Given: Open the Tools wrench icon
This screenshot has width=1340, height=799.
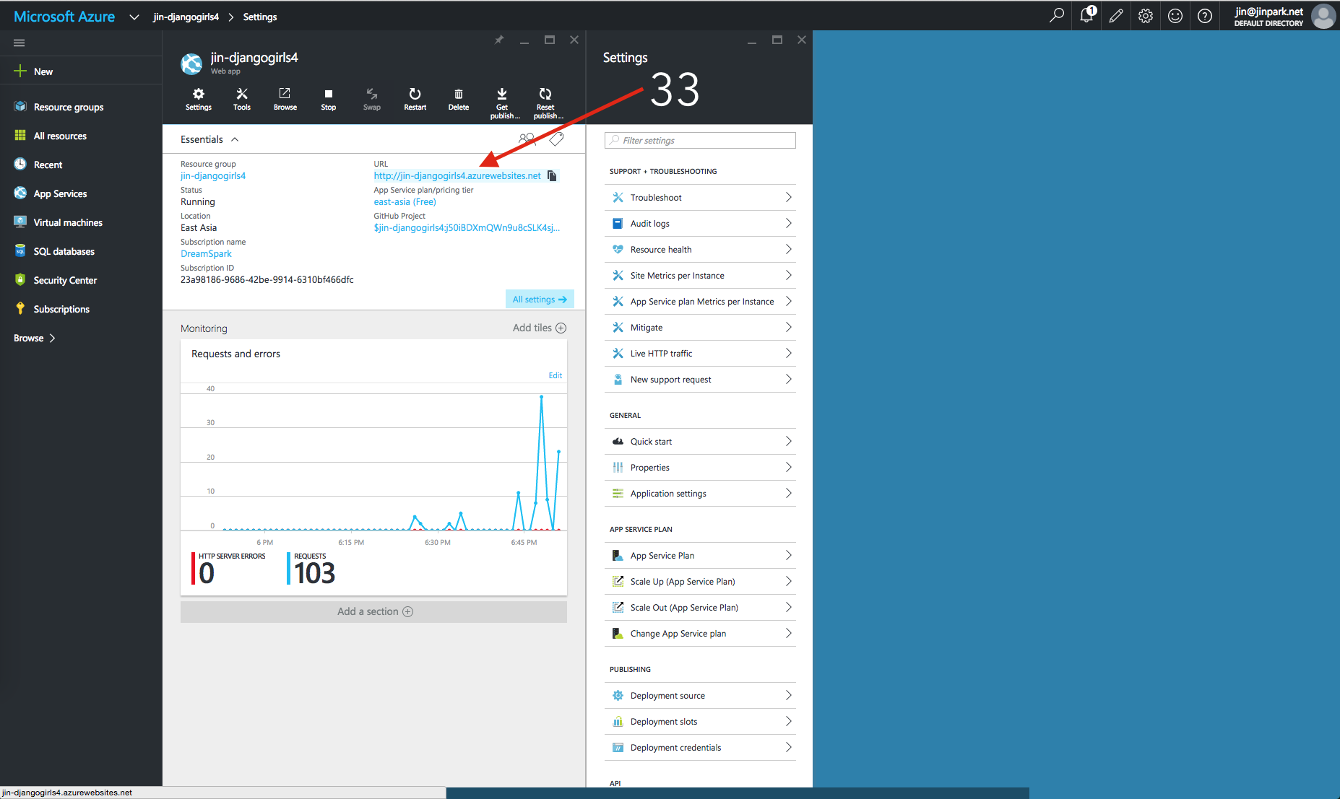Looking at the screenshot, I should click(x=242, y=99).
